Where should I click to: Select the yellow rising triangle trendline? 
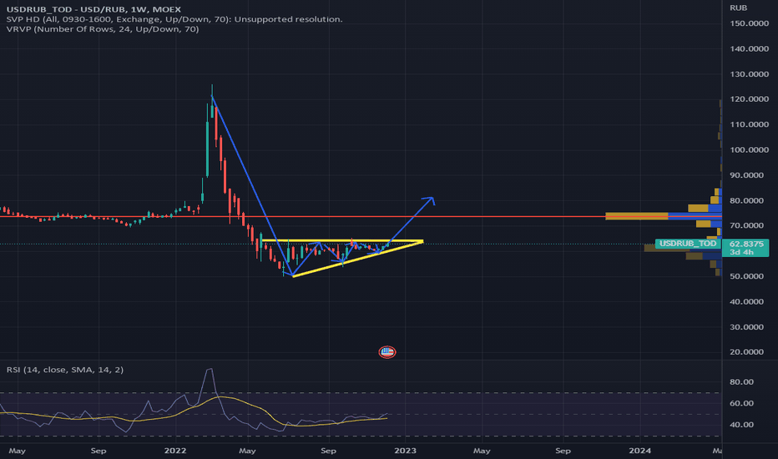click(357, 259)
